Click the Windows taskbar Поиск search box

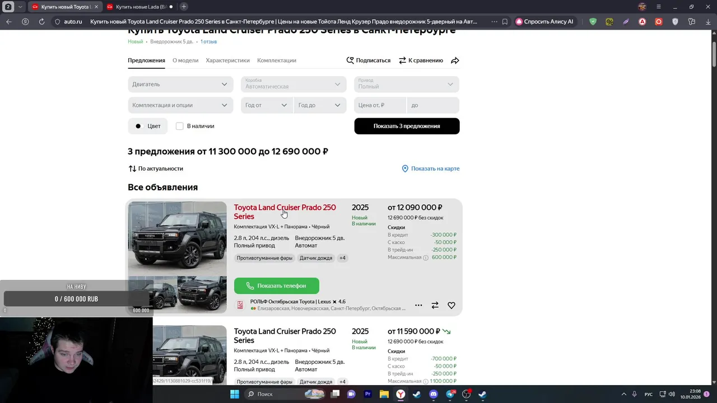pos(284,394)
